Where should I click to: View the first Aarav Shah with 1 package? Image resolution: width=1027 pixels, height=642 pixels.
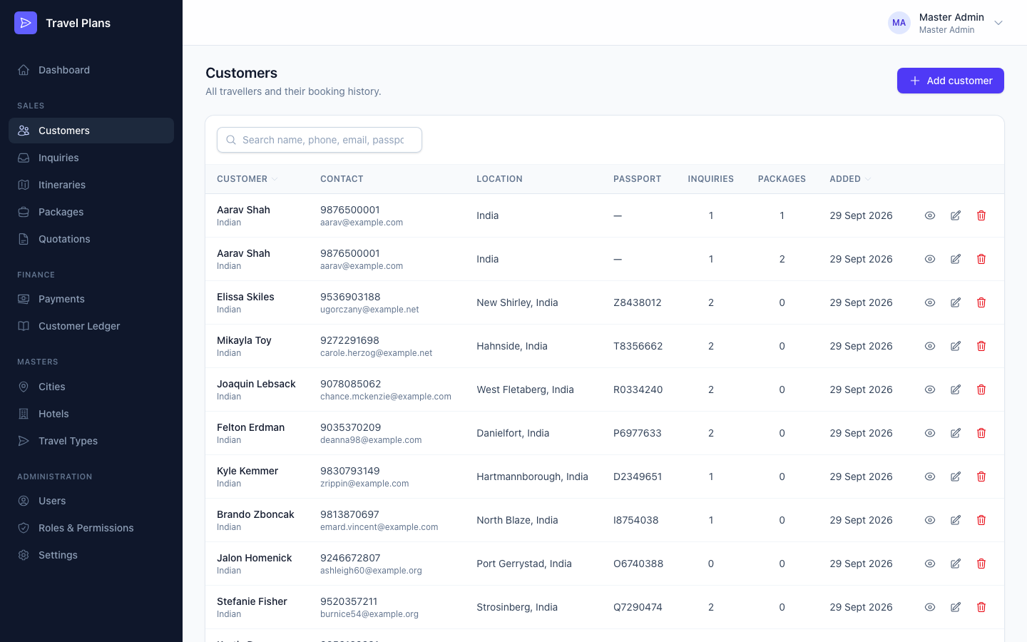click(930, 215)
